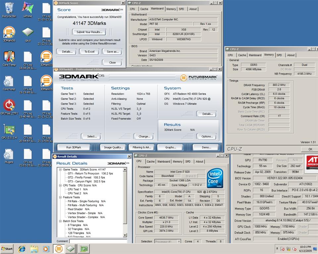Click the Start button
318x254 pixels.
click(x=7, y=249)
